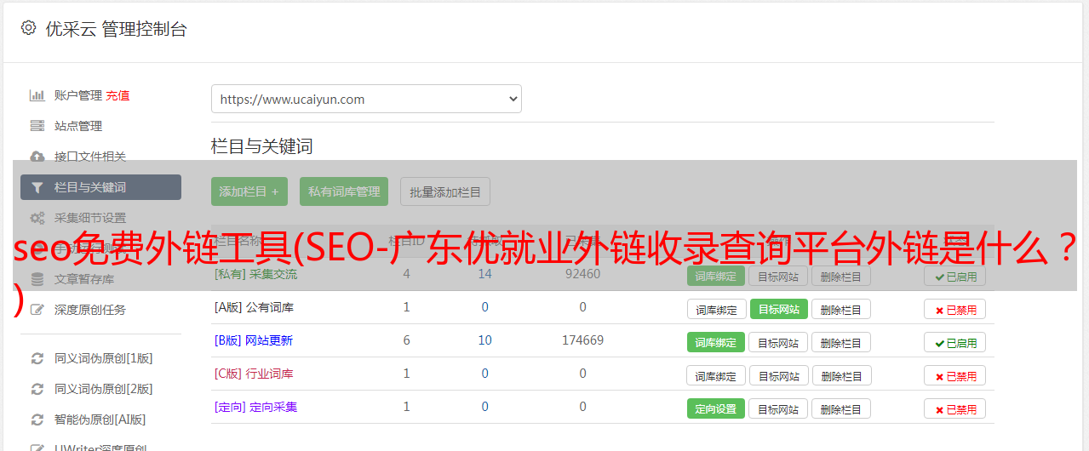The width and height of the screenshot is (1089, 451).
Task: Click the [私有] 采集交流 column name
Action: click(255, 274)
